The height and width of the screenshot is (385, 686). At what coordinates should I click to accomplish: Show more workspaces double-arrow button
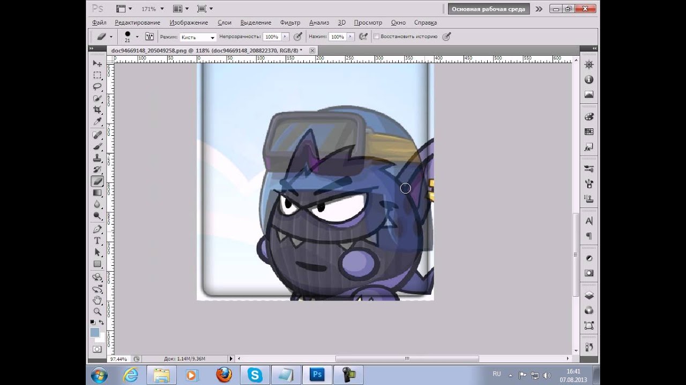pyautogui.click(x=539, y=9)
